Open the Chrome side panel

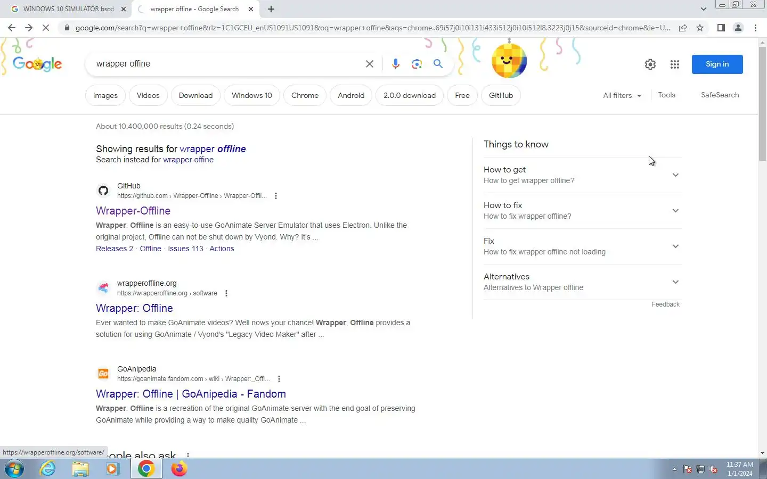721,28
